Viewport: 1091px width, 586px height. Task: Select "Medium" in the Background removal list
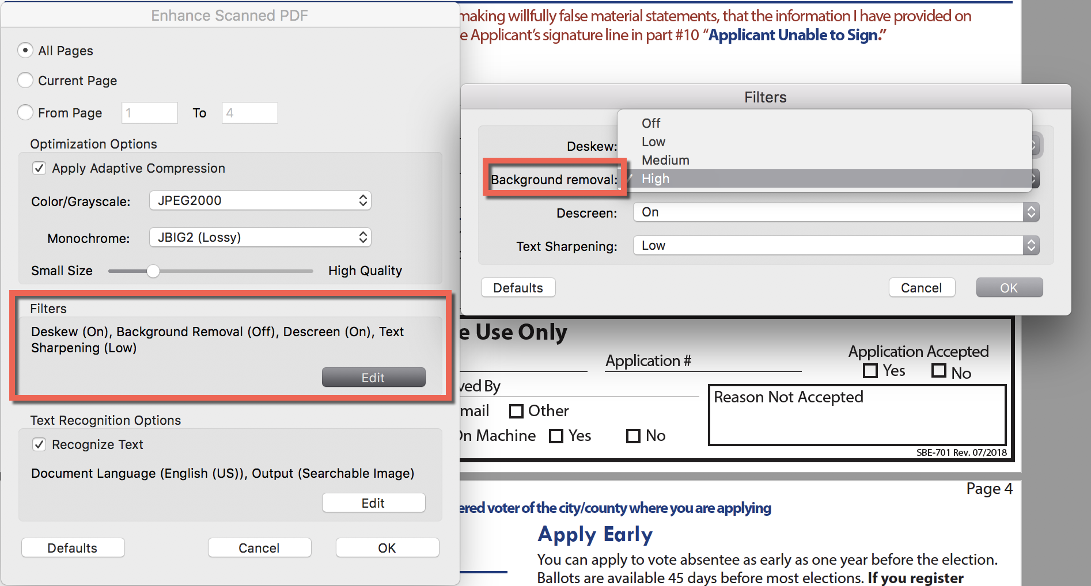point(665,160)
